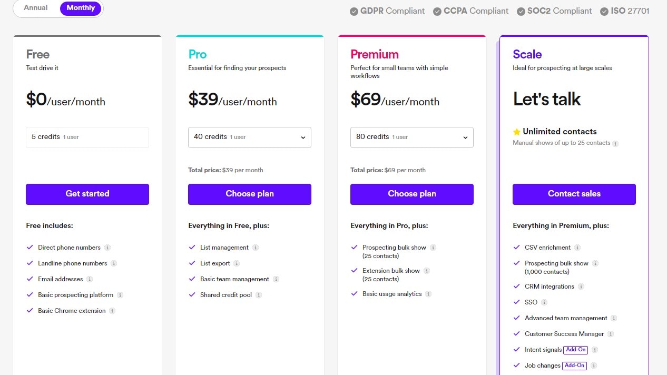Click Get started on the Free plan
The height and width of the screenshot is (375, 667).
point(87,194)
